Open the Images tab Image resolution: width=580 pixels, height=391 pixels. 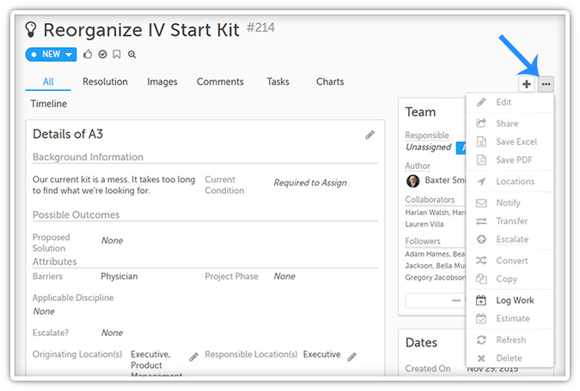(162, 81)
